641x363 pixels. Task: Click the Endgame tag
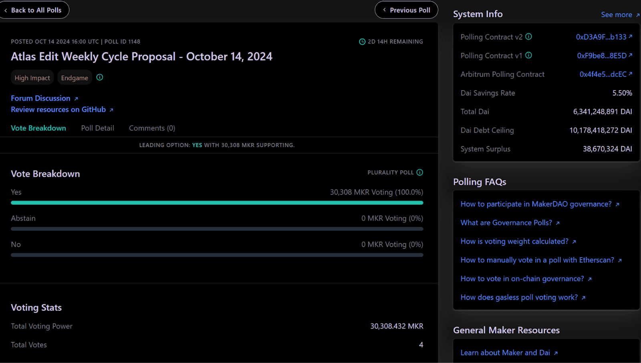pyautogui.click(x=75, y=78)
